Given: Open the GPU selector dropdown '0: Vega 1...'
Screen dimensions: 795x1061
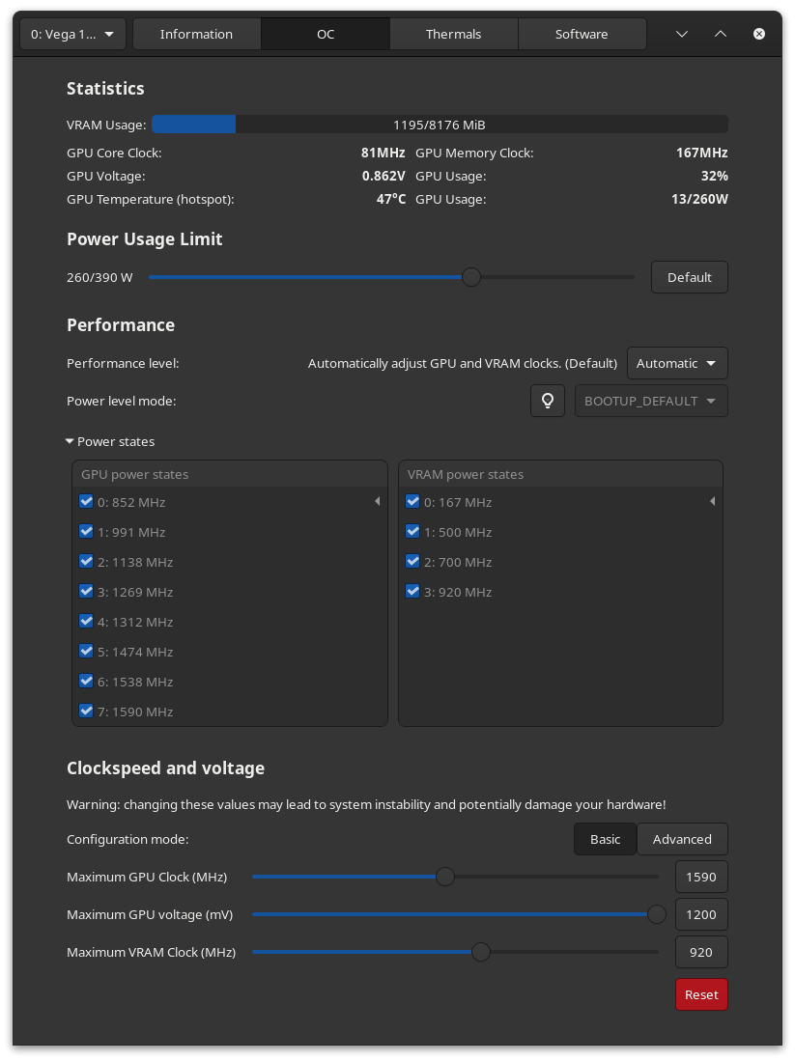Looking at the screenshot, I should pos(72,34).
